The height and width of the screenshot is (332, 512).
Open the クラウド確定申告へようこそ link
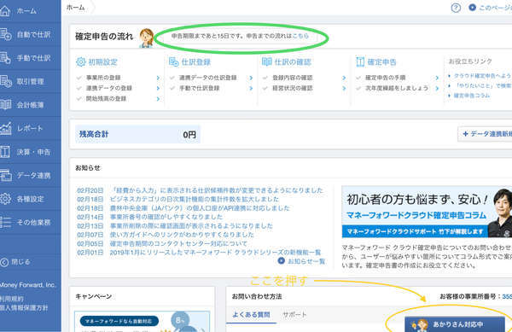[x=483, y=76]
